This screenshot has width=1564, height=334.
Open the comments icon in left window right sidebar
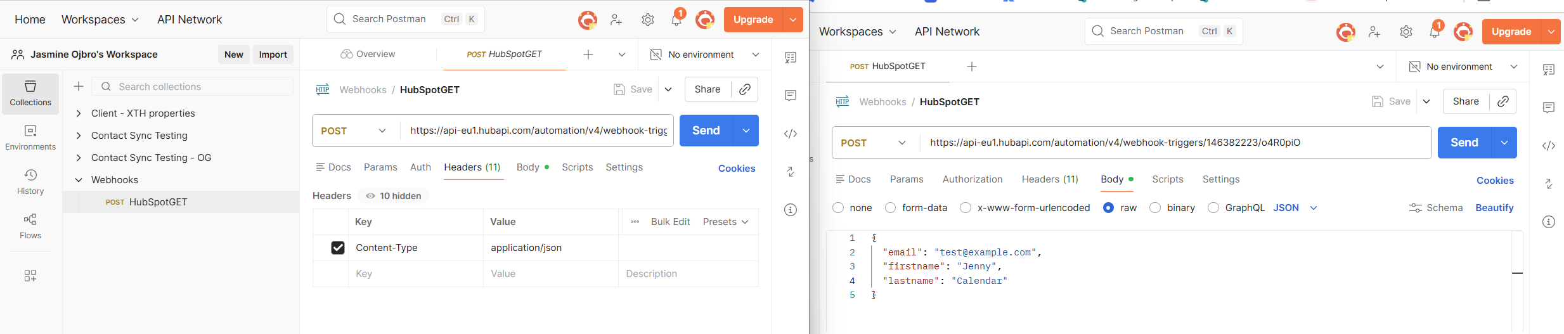pos(791,96)
